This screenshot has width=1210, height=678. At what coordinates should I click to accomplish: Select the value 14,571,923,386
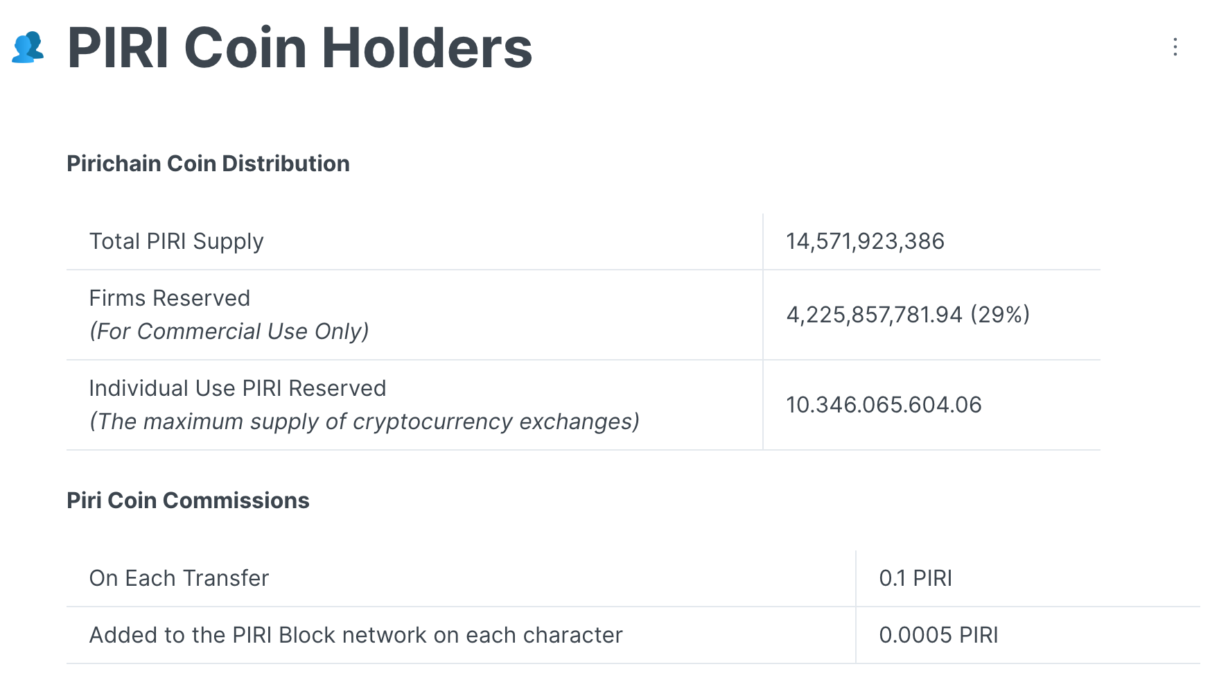866,241
